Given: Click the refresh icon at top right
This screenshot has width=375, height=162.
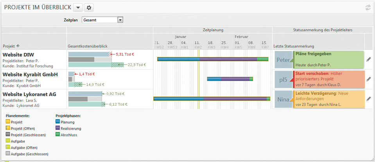Looking at the screenshot, I should [368, 7].
